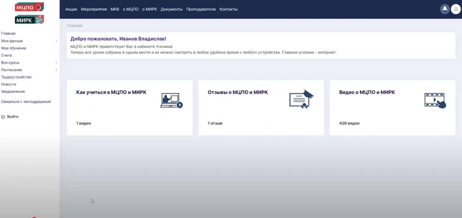
Task: Go to Документы in the top menu
Action: tap(172, 9)
